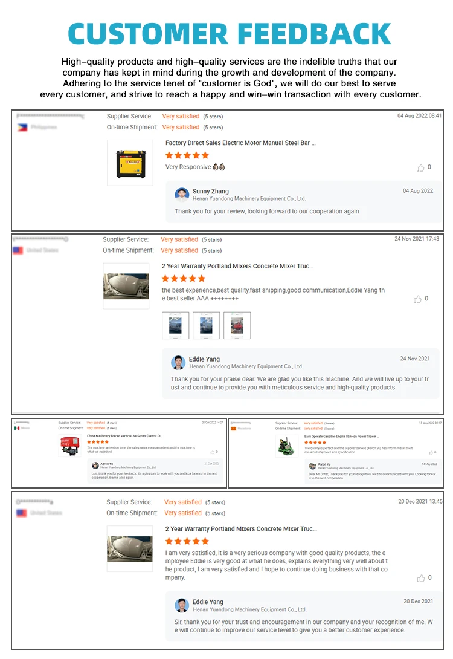453x659 pixels.
Task: Open the first review photo thumbnail
Action: pyautogui.click(x=176, y=325)
